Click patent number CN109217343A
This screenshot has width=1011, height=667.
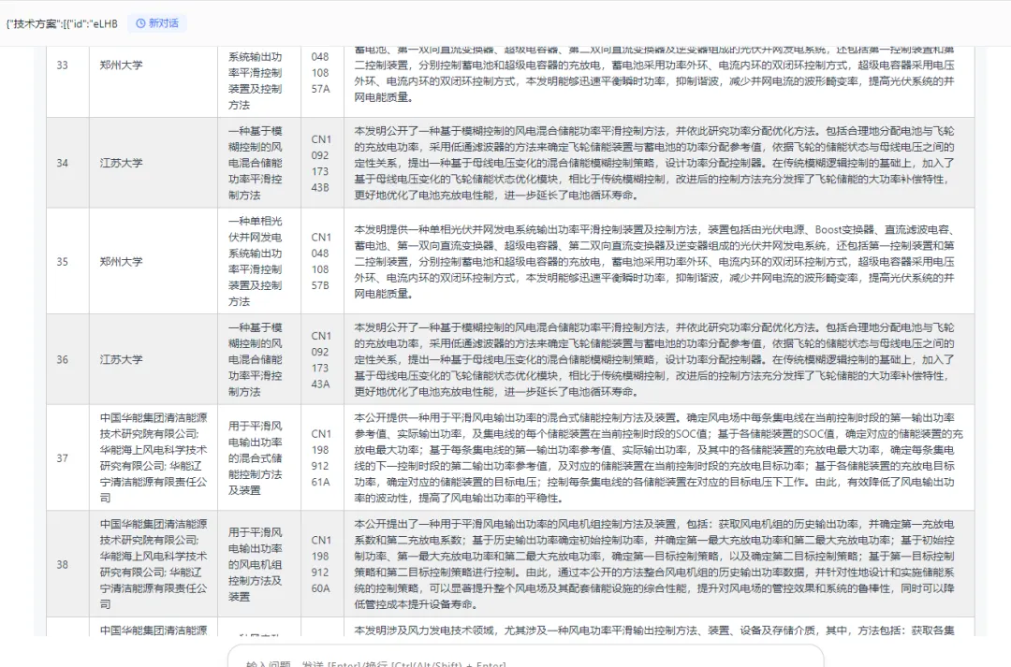pos(320,359)
